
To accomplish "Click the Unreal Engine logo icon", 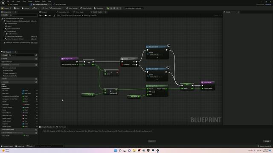I will [3, 3].
